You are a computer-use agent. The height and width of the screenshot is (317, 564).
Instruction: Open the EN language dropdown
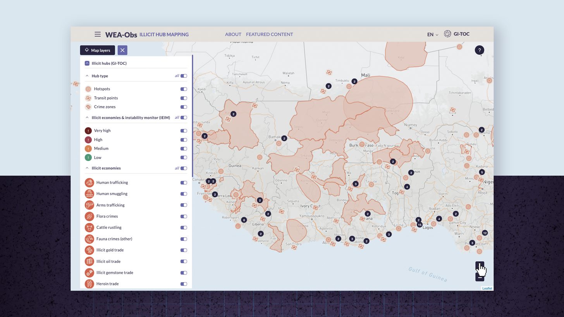tap(433, 34)
